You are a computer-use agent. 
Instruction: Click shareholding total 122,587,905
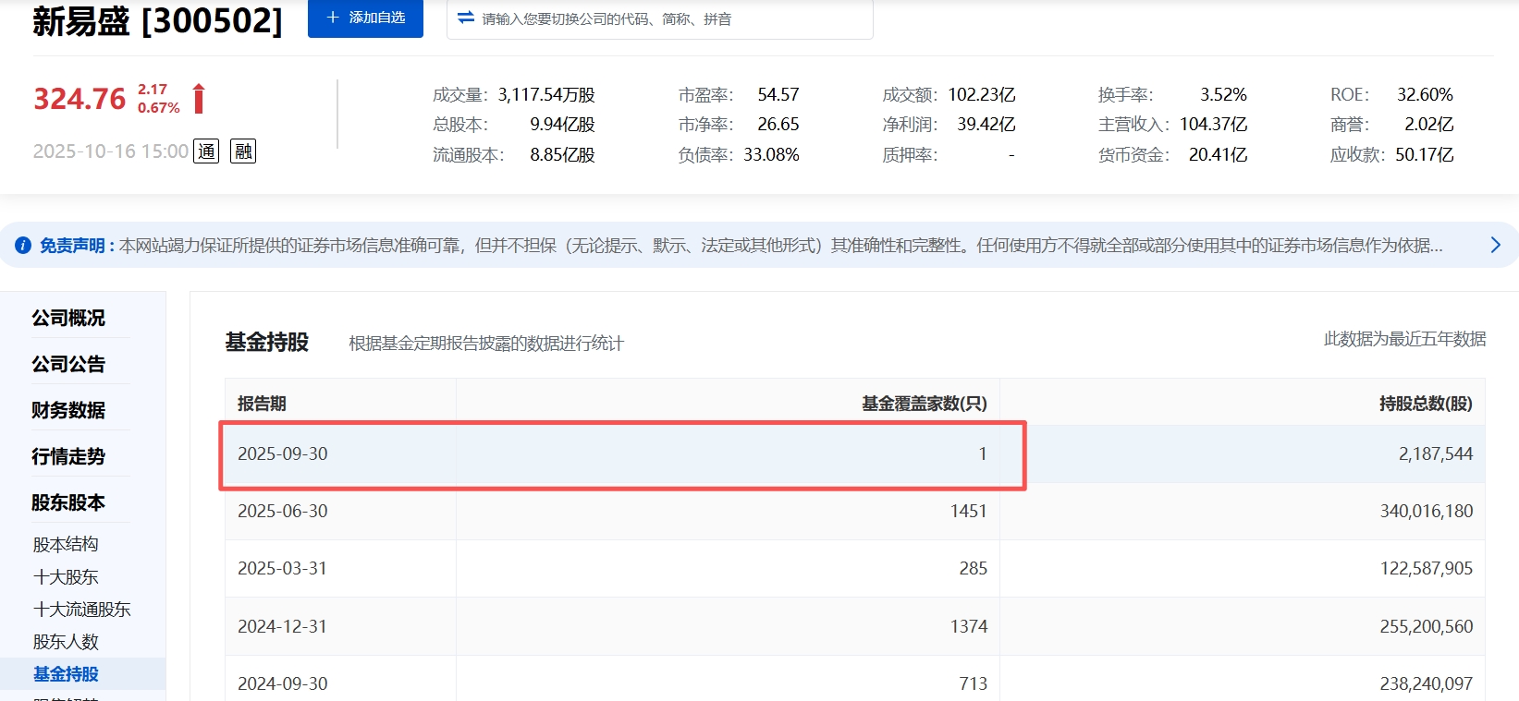(x=1427, y=568)
